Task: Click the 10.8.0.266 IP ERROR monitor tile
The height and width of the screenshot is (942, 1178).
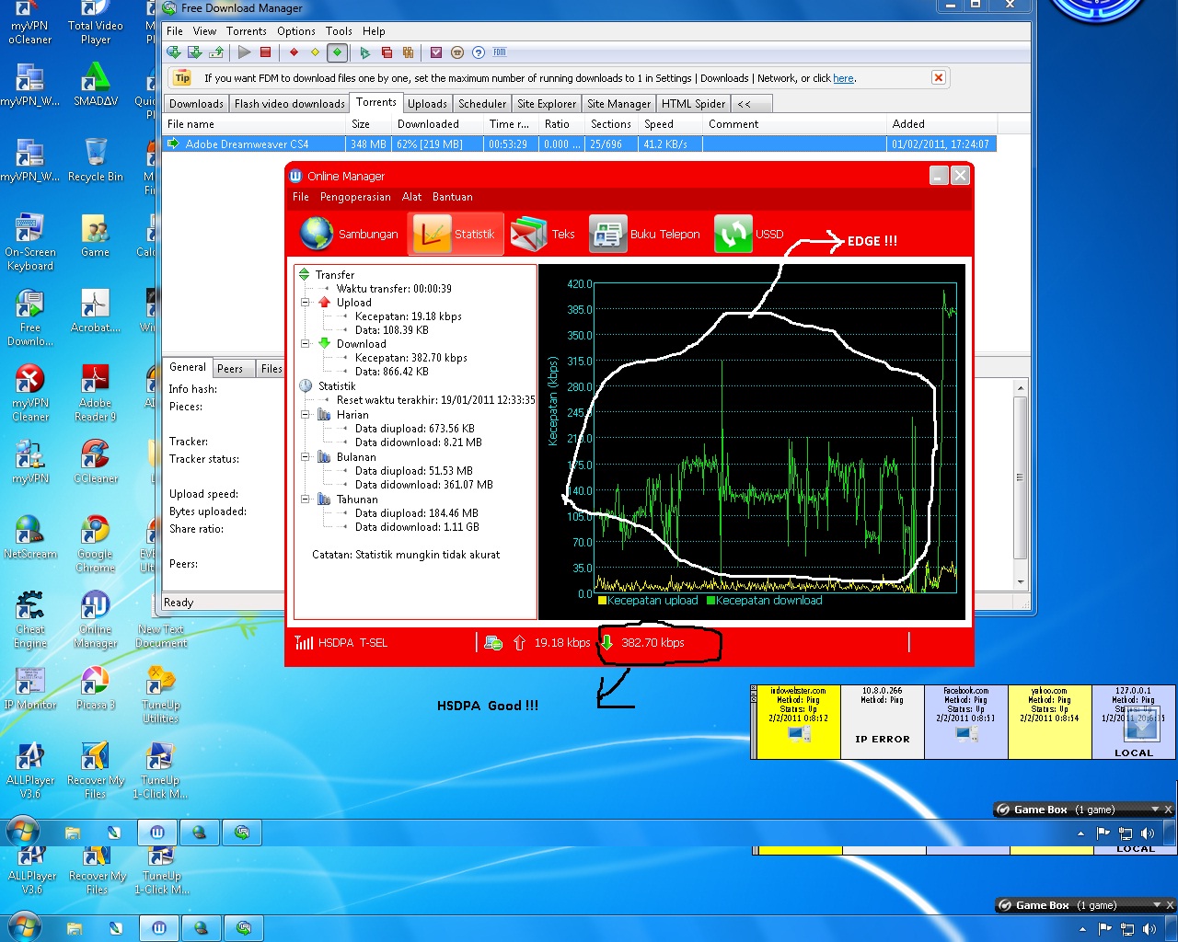Action: (883, 721)
